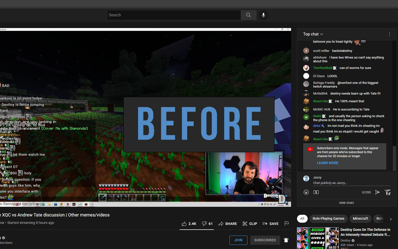
Task: Open the emoji picker in chat
Action: coord(306,192)
